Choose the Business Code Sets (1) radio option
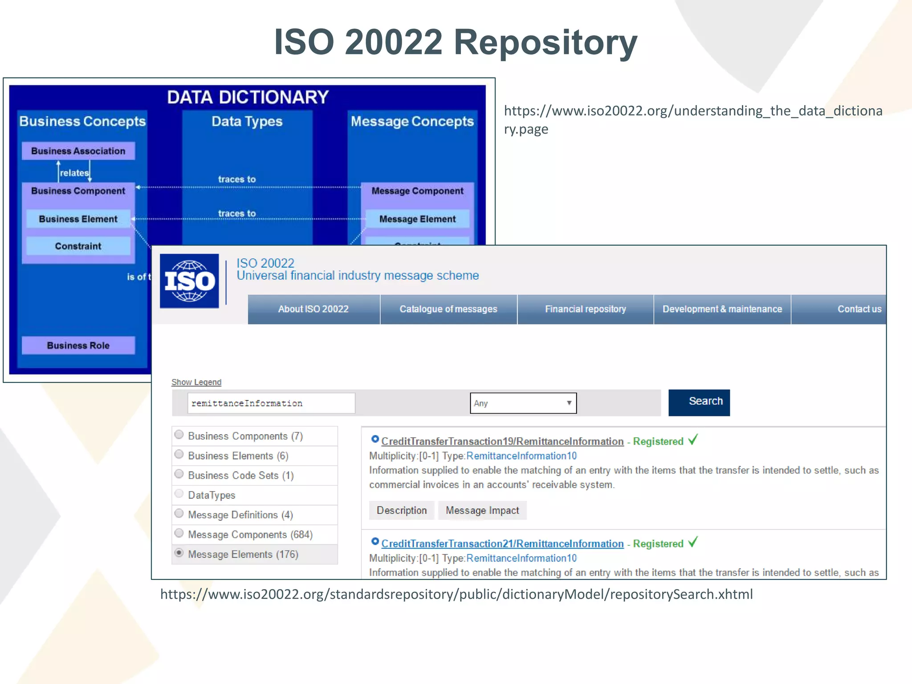This screenshot has height=684, width=912. coord(179,474)
